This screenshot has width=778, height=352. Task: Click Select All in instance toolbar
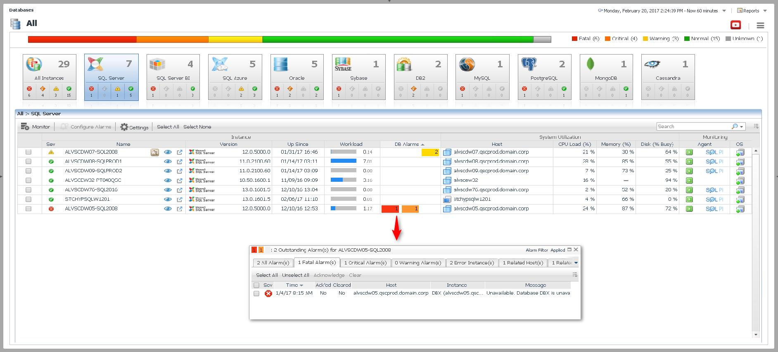(168, 127)
